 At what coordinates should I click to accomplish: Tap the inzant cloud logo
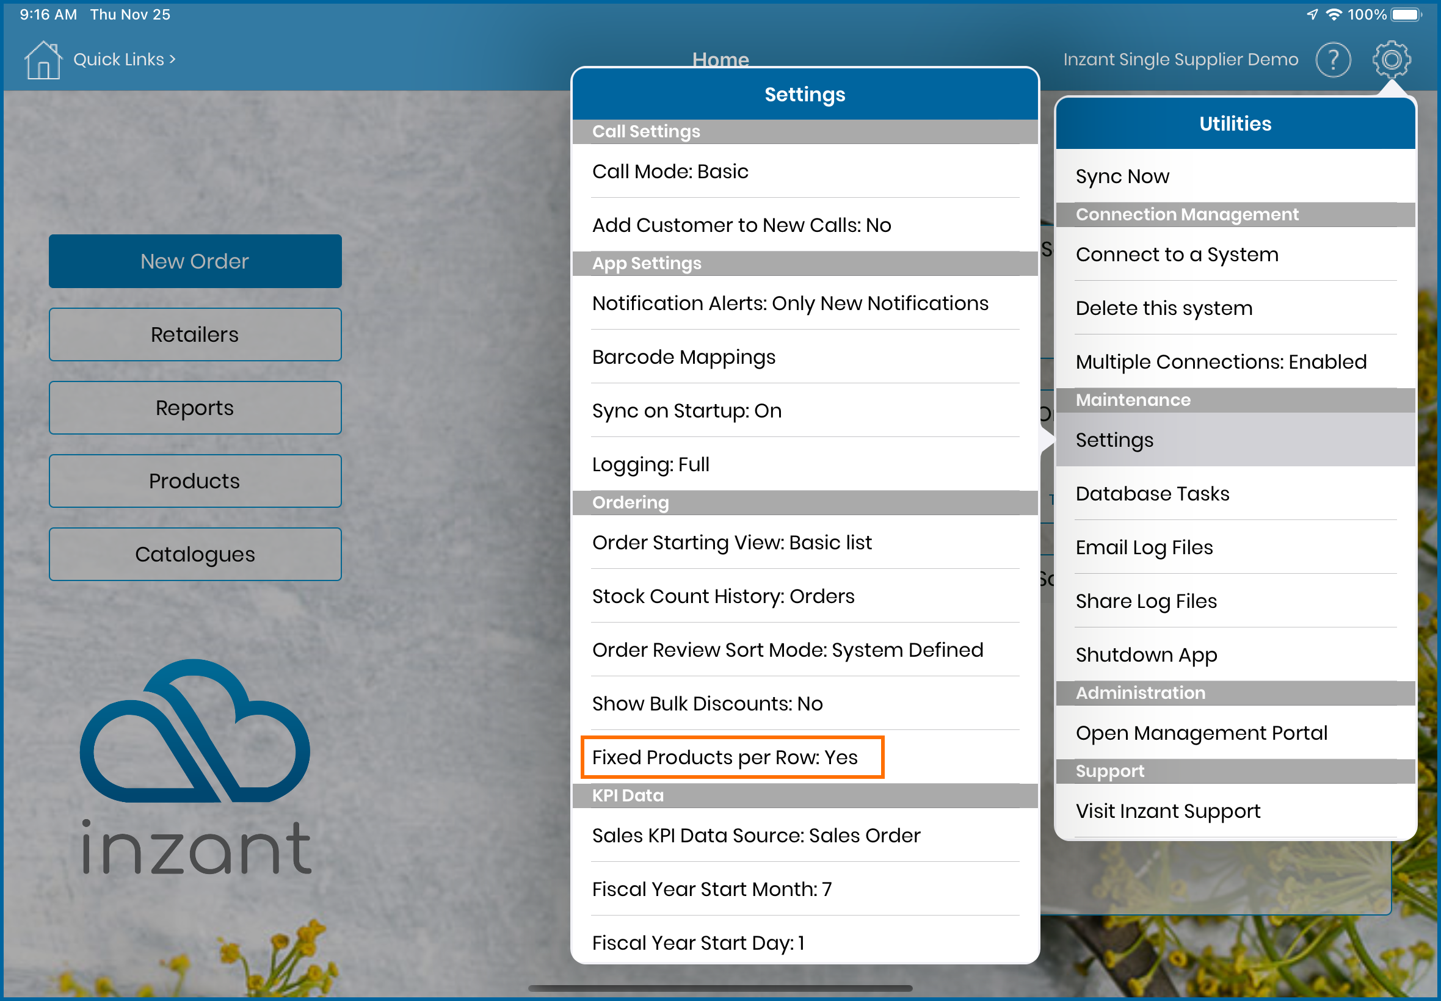[195, 767]
